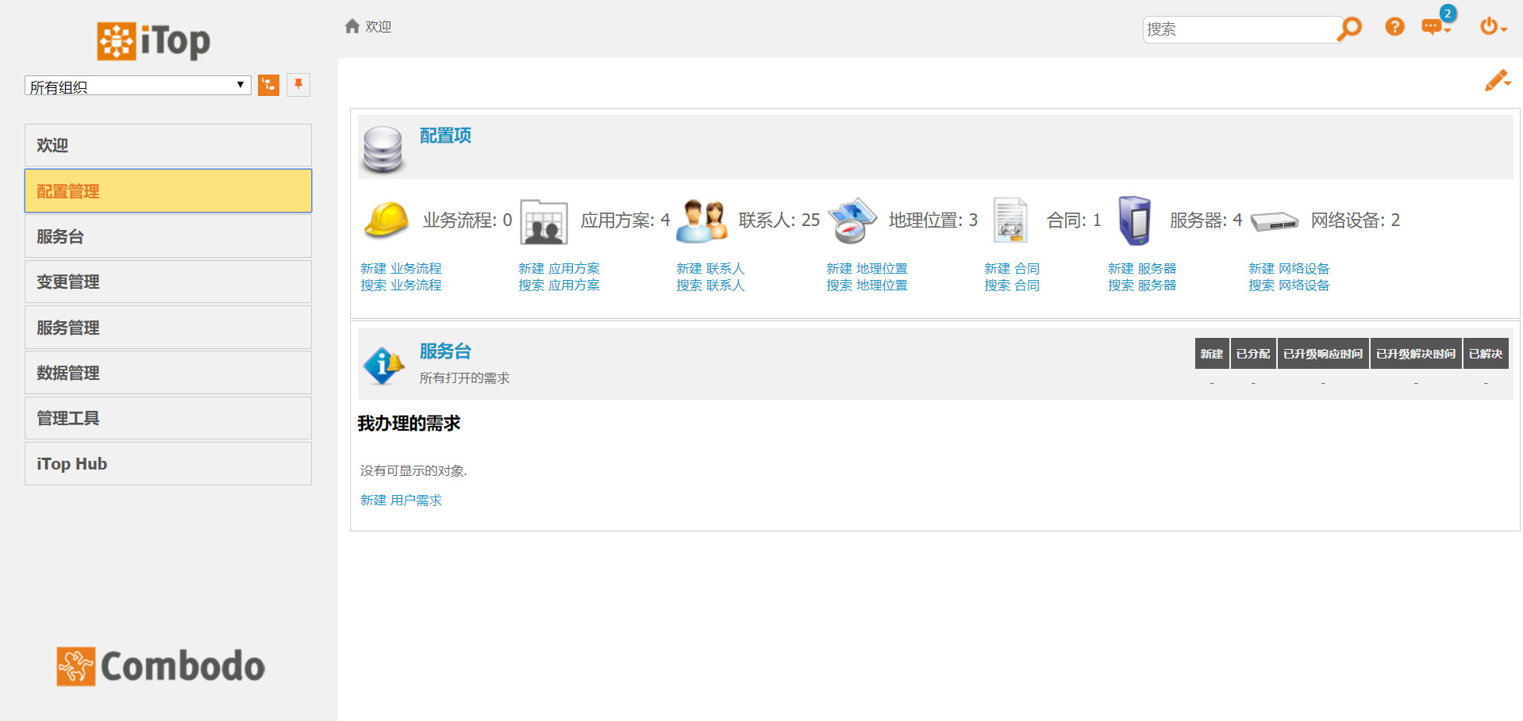
Task: Click the pin icon next to organization selector
Action: pyautogui.click(x=298, y=85)
